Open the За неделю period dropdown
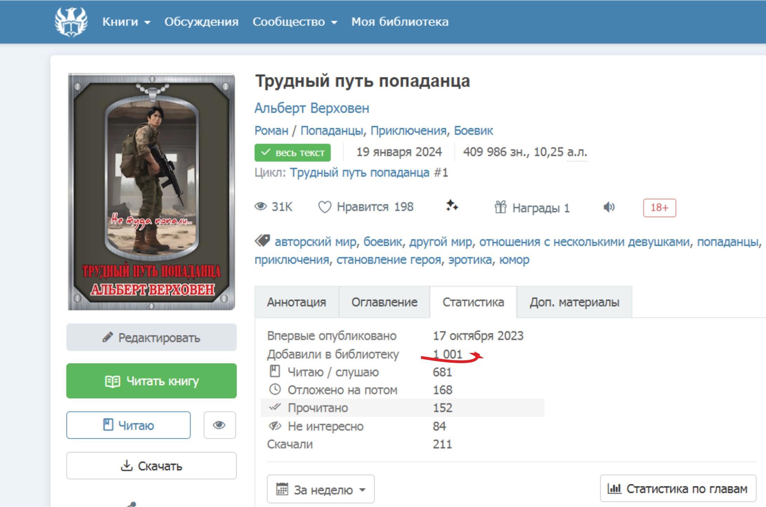Viewport: 766px width, 507px height. [x=320, y=489]
